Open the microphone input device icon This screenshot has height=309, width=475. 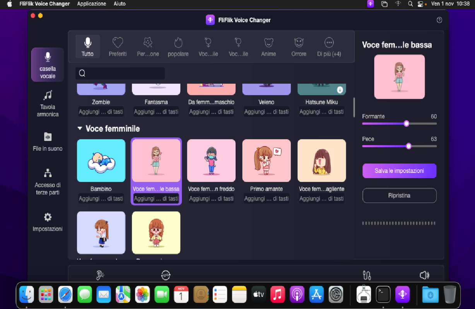pos(367,275)
